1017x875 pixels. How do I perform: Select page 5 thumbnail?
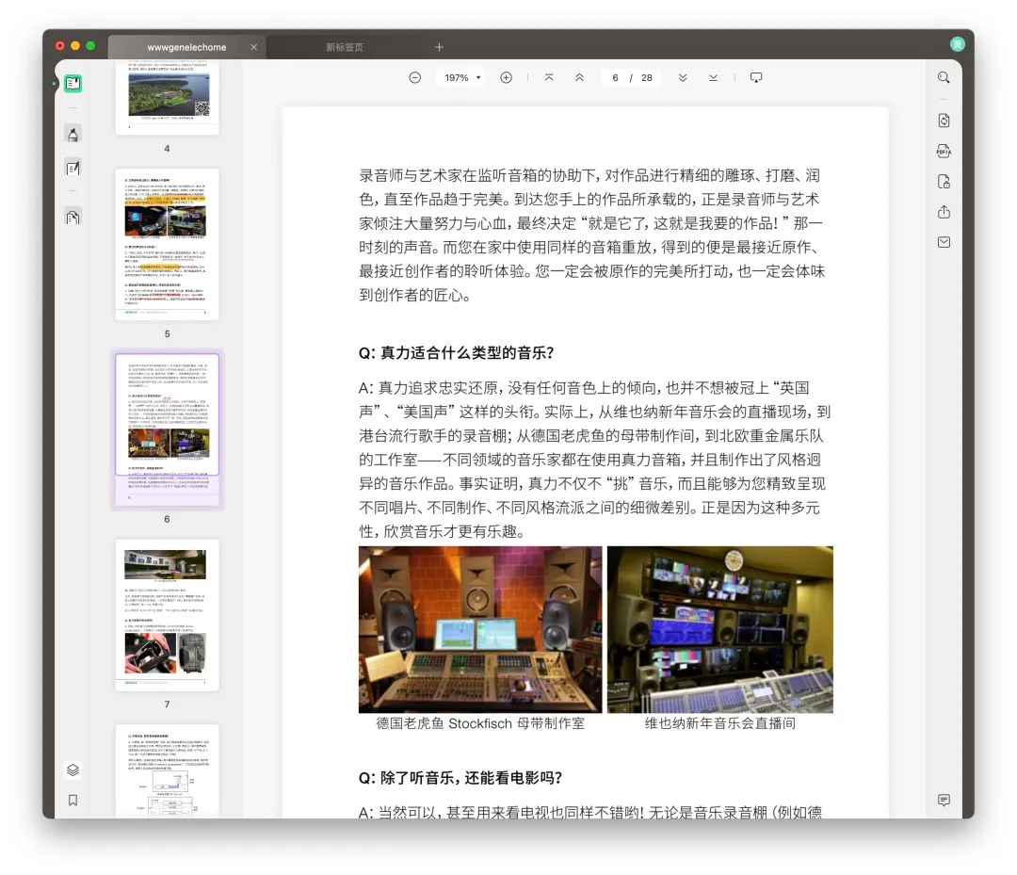point(168,245)
